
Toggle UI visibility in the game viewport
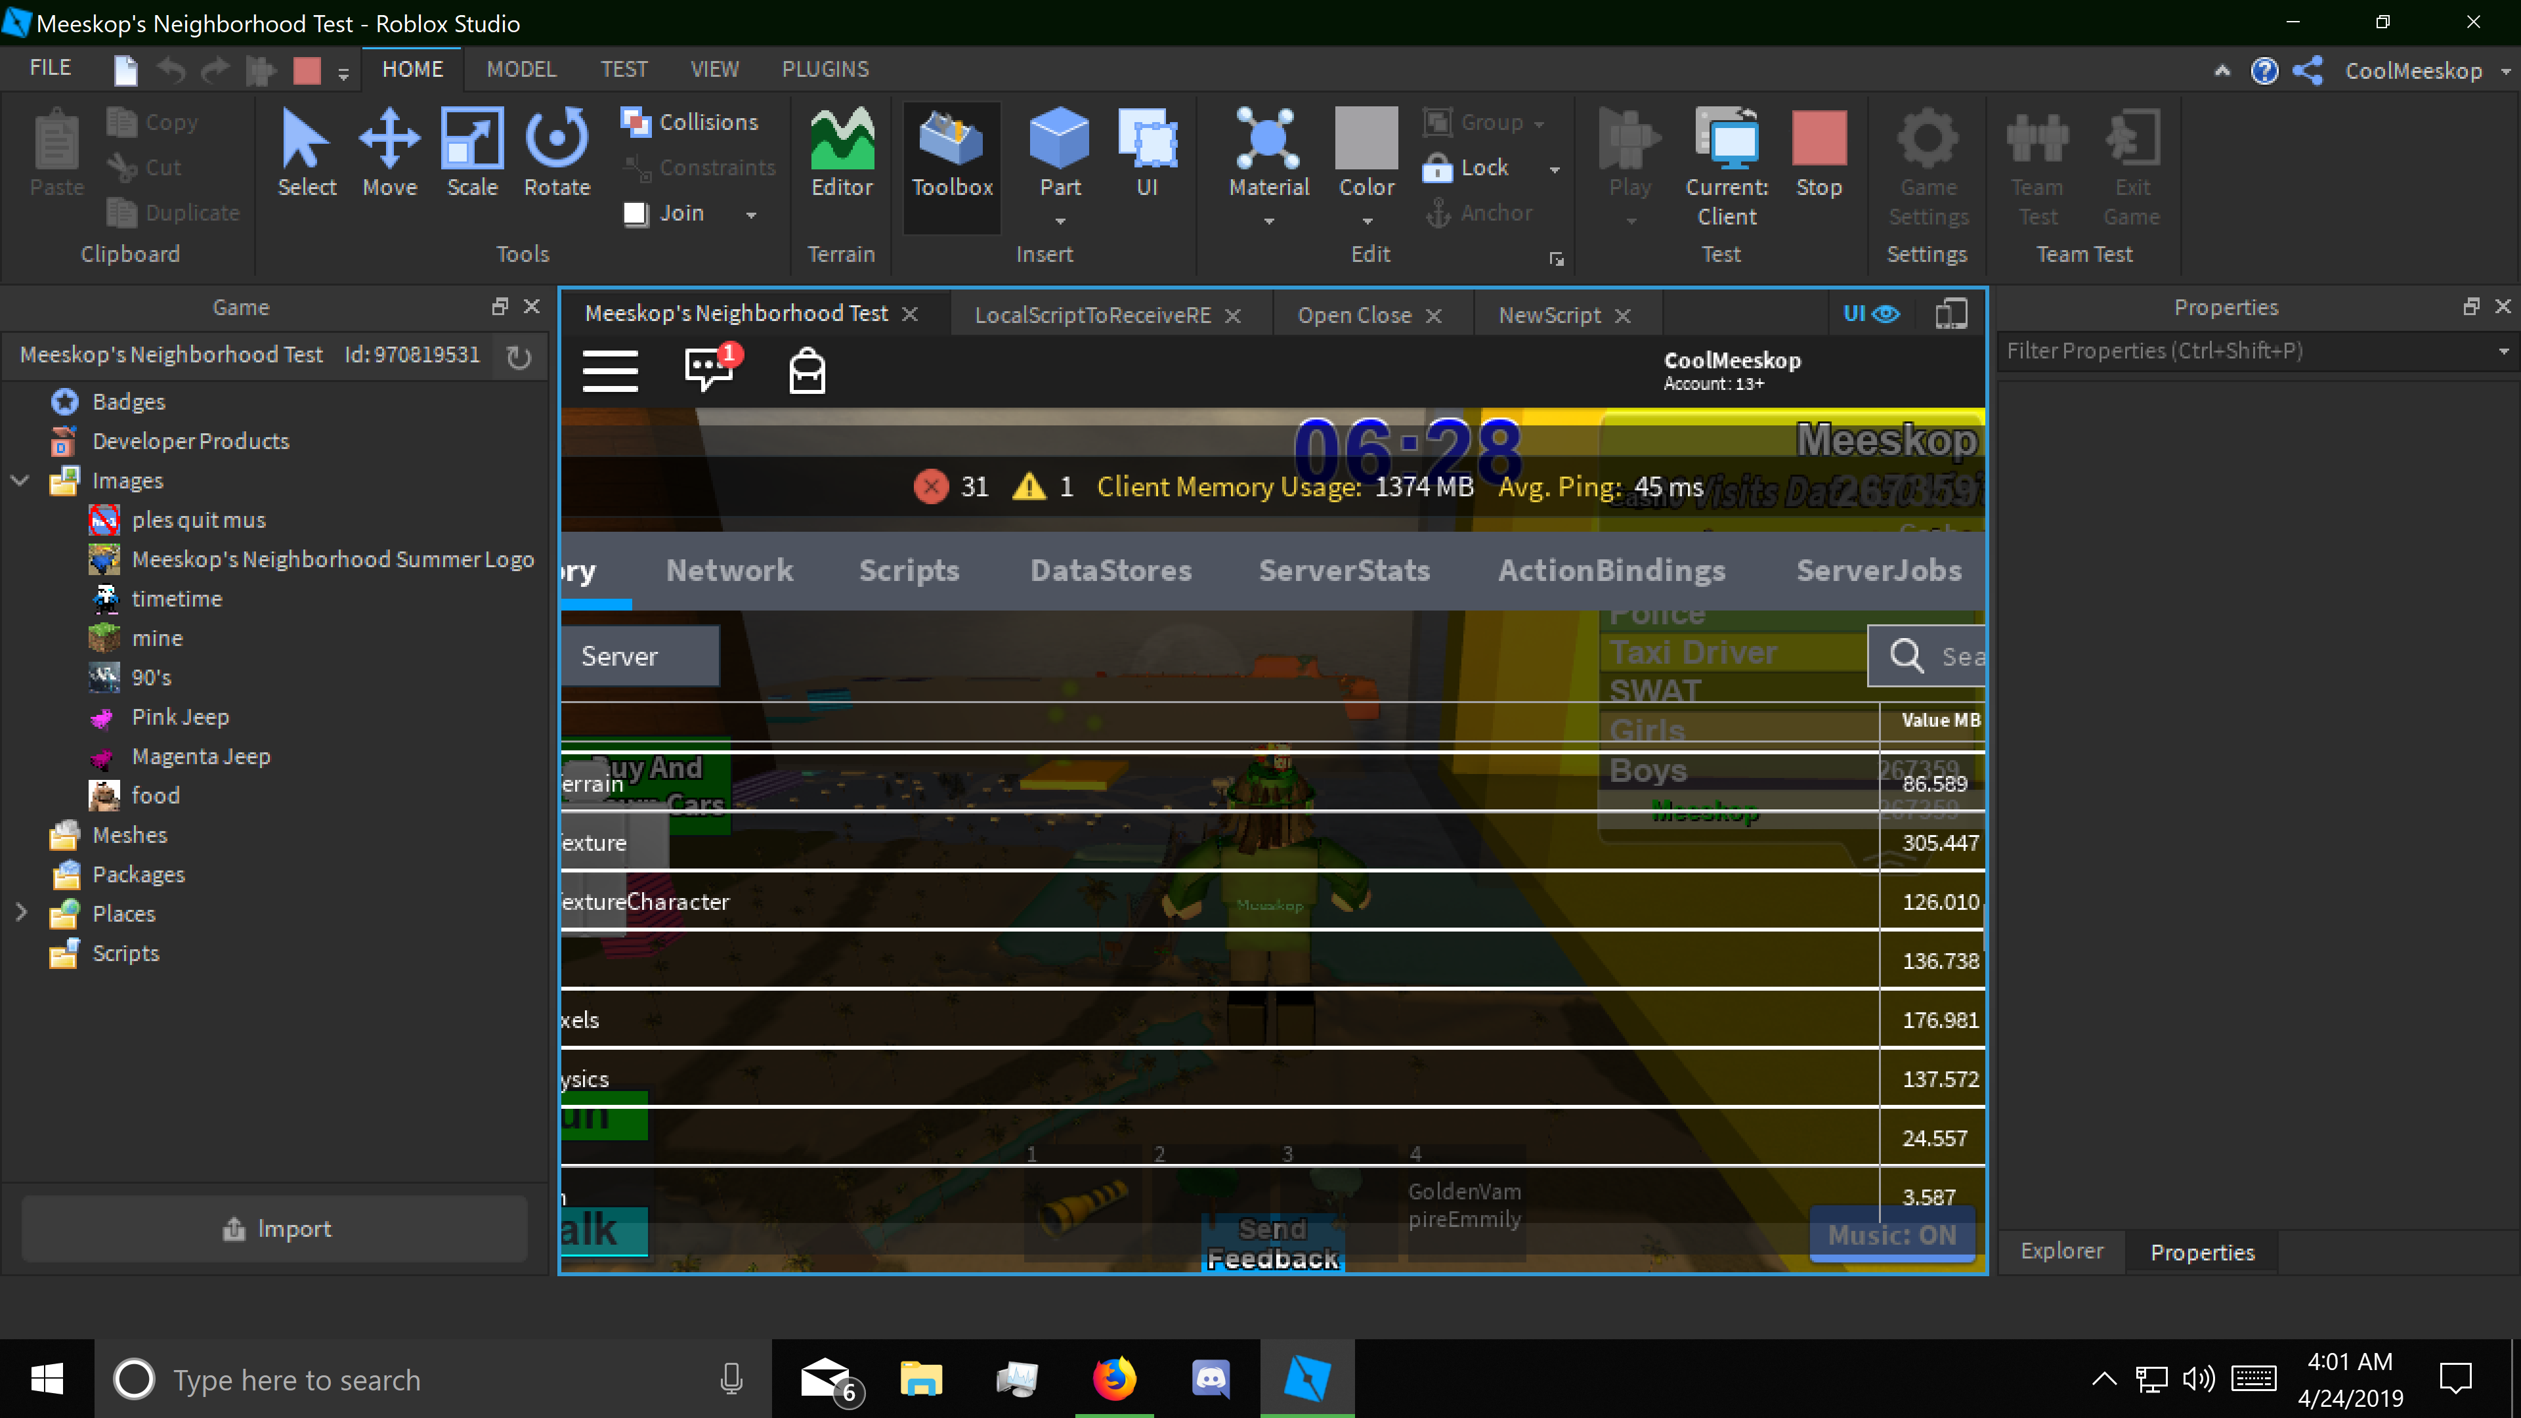pos(1872,313)
